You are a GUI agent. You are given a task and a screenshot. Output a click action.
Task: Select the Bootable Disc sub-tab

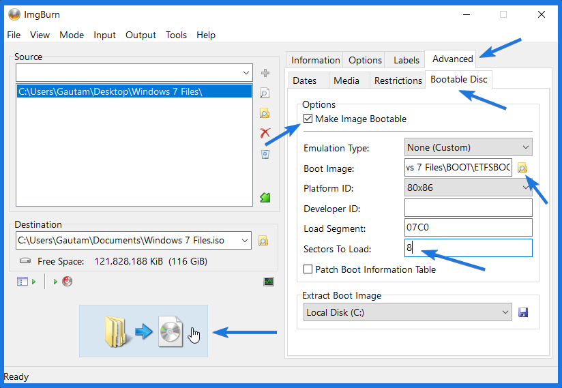tap(459, 79)
